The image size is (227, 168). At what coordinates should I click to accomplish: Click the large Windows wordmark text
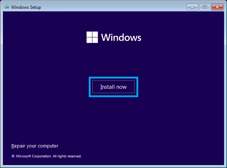click(121, 37)
